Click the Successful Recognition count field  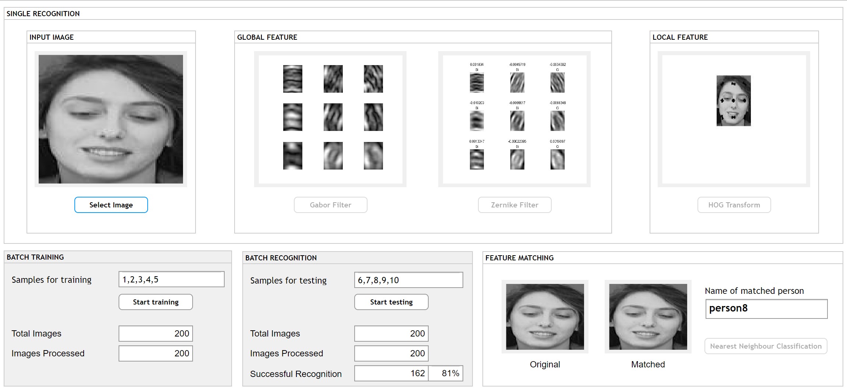click(391, 373)
